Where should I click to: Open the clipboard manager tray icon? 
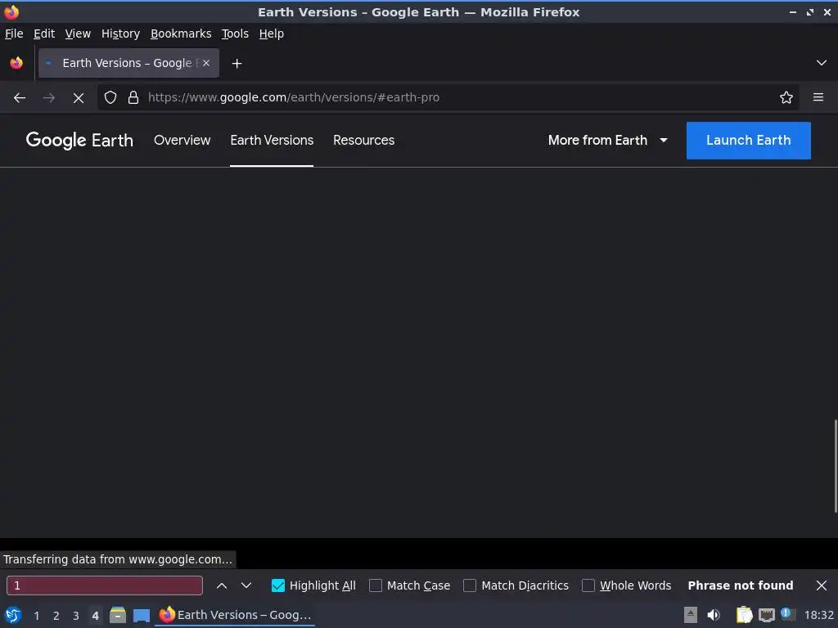tap(745, 615)
